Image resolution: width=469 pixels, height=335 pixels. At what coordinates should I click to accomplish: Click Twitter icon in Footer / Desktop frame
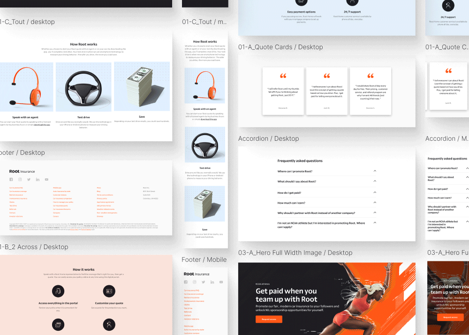pyautogui.click(x=29, y=179)
